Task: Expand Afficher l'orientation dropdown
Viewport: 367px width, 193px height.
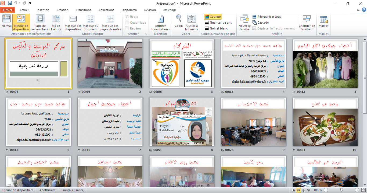Action: [x=160, y=23]
